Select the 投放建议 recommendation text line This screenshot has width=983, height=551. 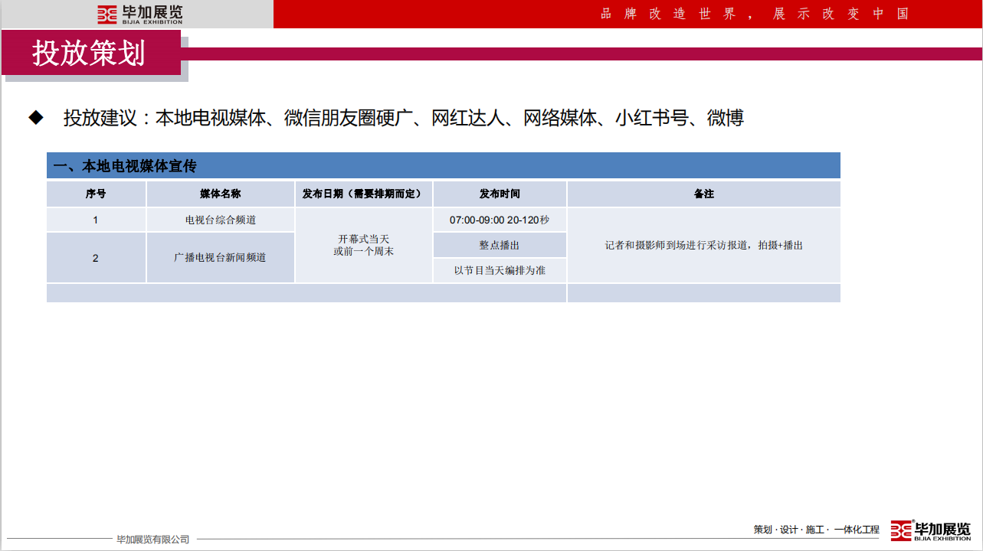click(x=403, y=118)
